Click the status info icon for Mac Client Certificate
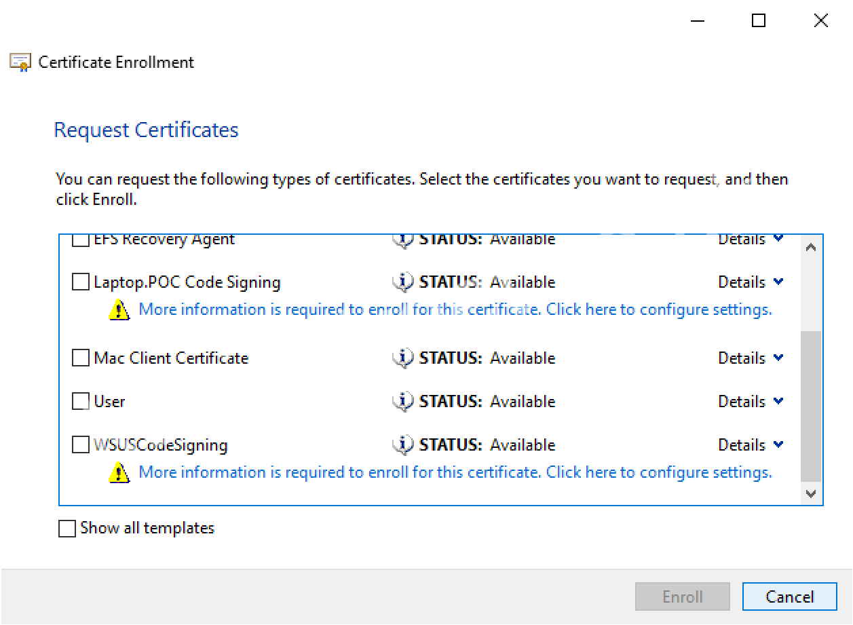Image resolution: width=853 pixels, height=625 pixels. click(403, 358)
